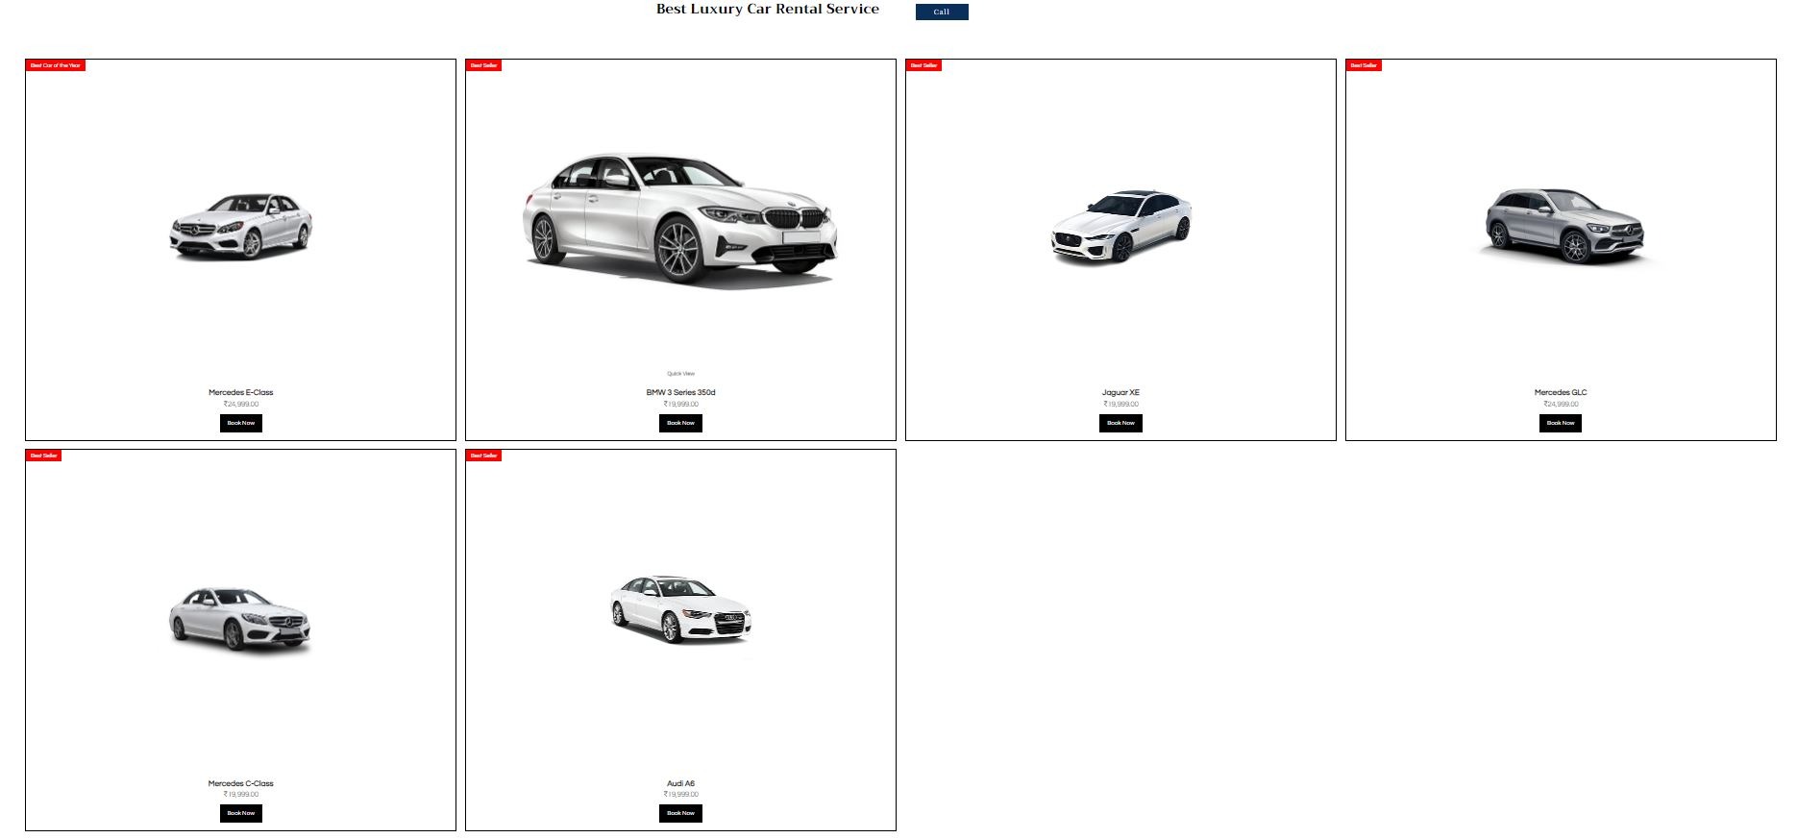Click the Mercedes GLC price
Screen dimensions: 1797x838
(1561, 404)
